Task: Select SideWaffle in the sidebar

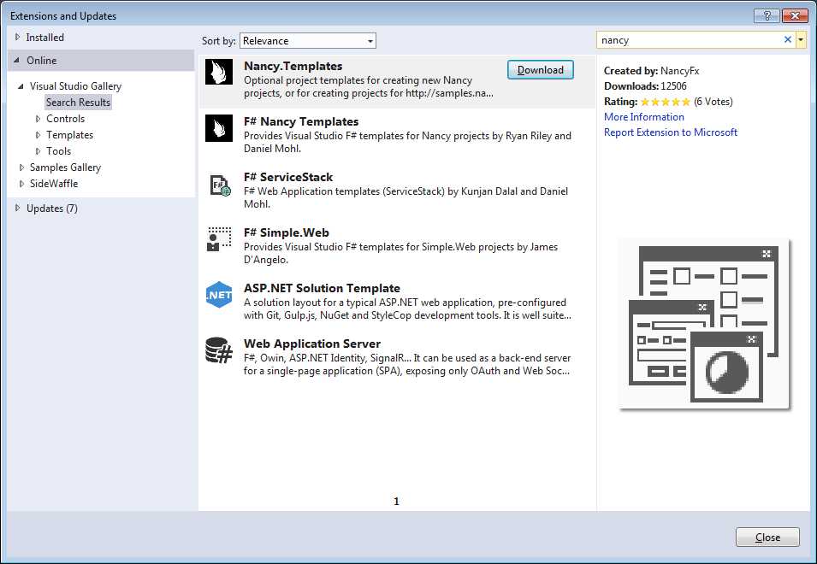Action: (53, 183)
